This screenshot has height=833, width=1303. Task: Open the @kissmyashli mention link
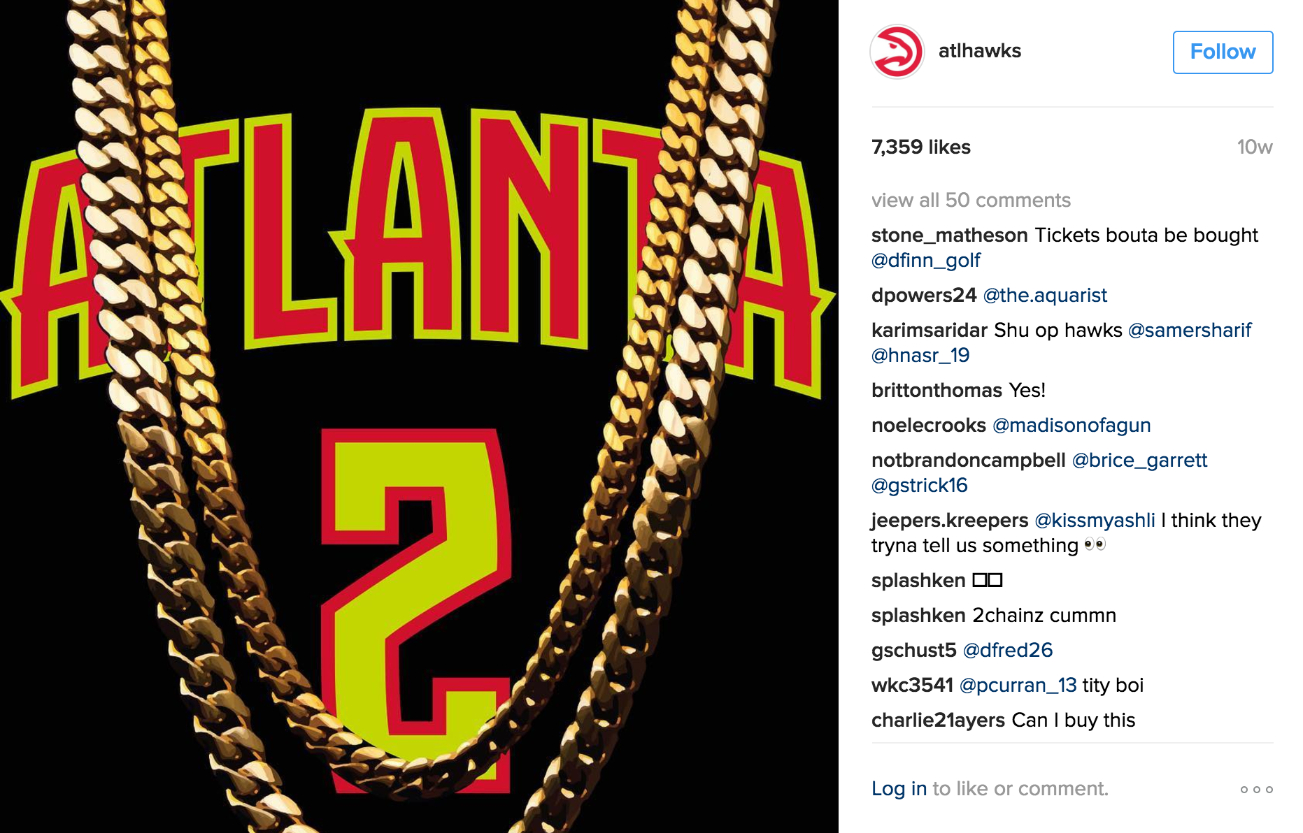click(1095, 521)
